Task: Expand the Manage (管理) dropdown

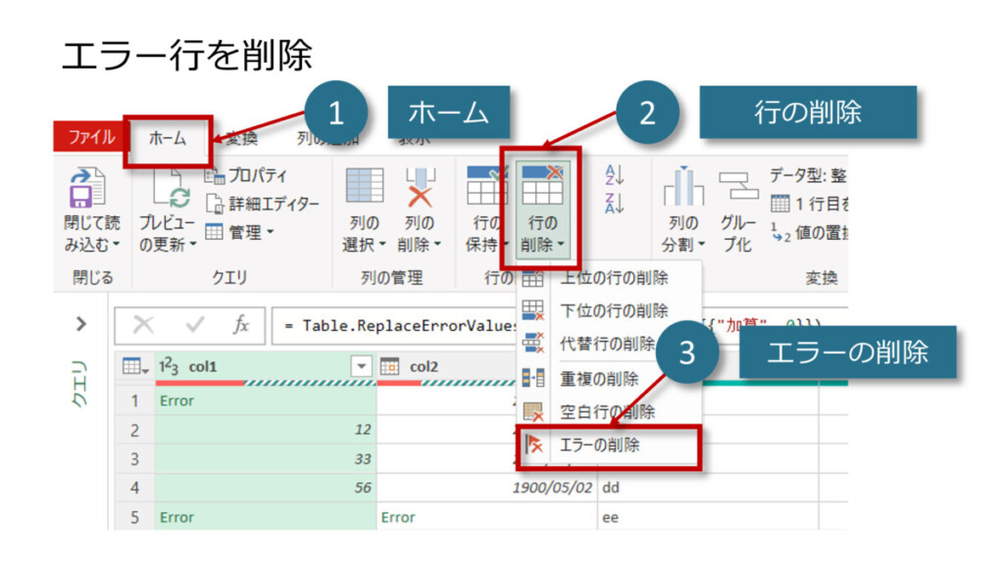Action: click(240, 232)
